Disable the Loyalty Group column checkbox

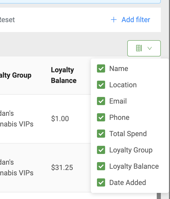(x=101, y=150)
